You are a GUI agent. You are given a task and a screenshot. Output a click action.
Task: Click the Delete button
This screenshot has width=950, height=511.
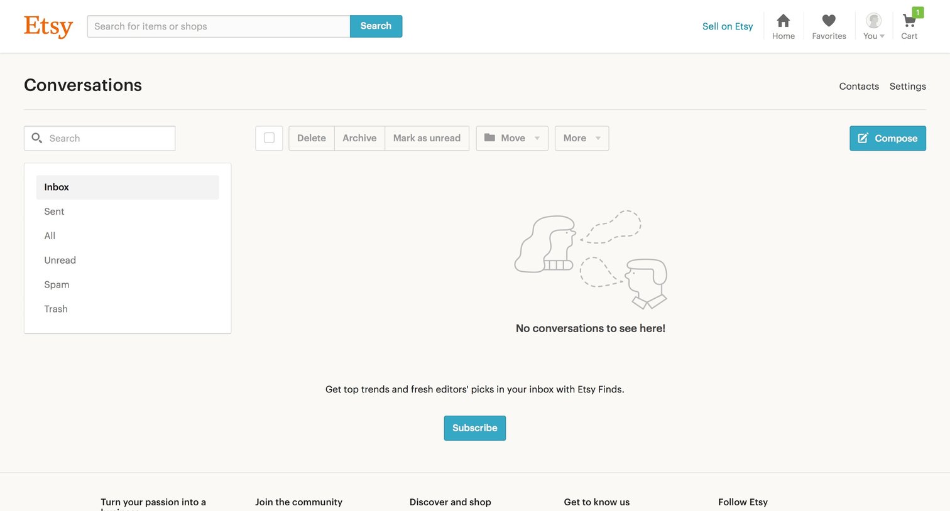tap(312, 138)
